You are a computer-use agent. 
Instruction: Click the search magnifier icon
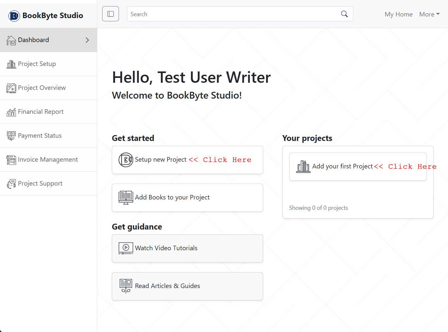click(x=344, y=14)
